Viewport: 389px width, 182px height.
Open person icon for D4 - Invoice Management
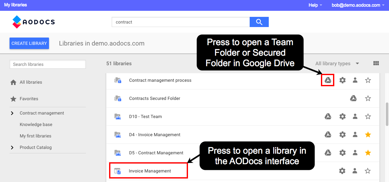click(x=355, y=135)
